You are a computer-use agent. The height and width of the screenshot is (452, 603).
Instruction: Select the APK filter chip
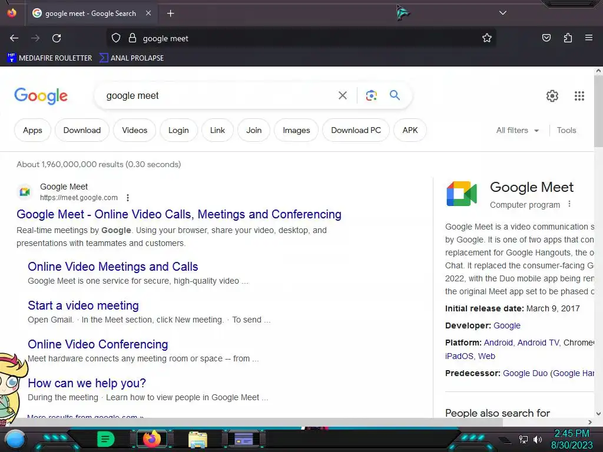tap(410, 130)
